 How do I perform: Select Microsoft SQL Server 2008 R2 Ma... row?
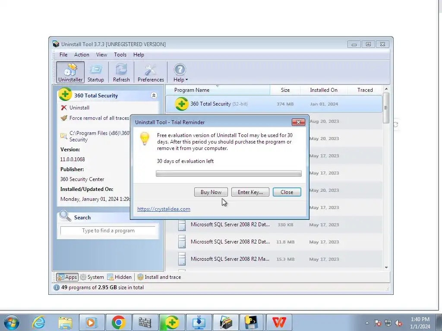pos(274,259)
